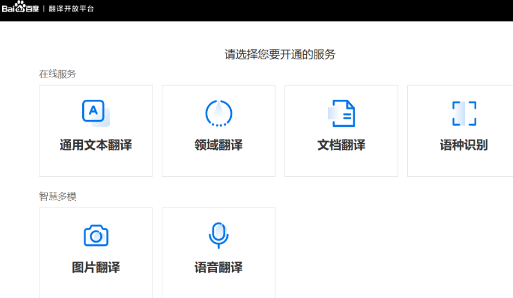The height and width of the screenshot is (298, 513).
Task: Click the separator bar beside Baidu logo
Action: [44, 9]
